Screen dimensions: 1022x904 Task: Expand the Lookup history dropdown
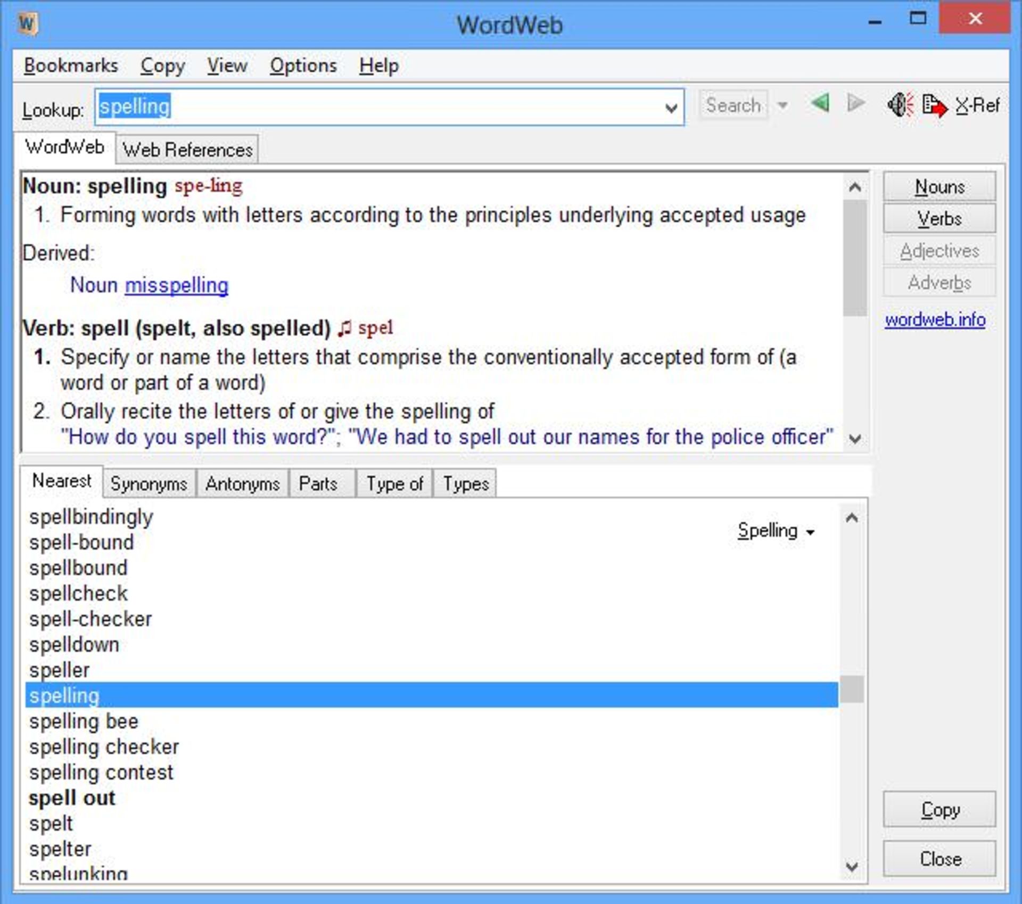point(671,108)
